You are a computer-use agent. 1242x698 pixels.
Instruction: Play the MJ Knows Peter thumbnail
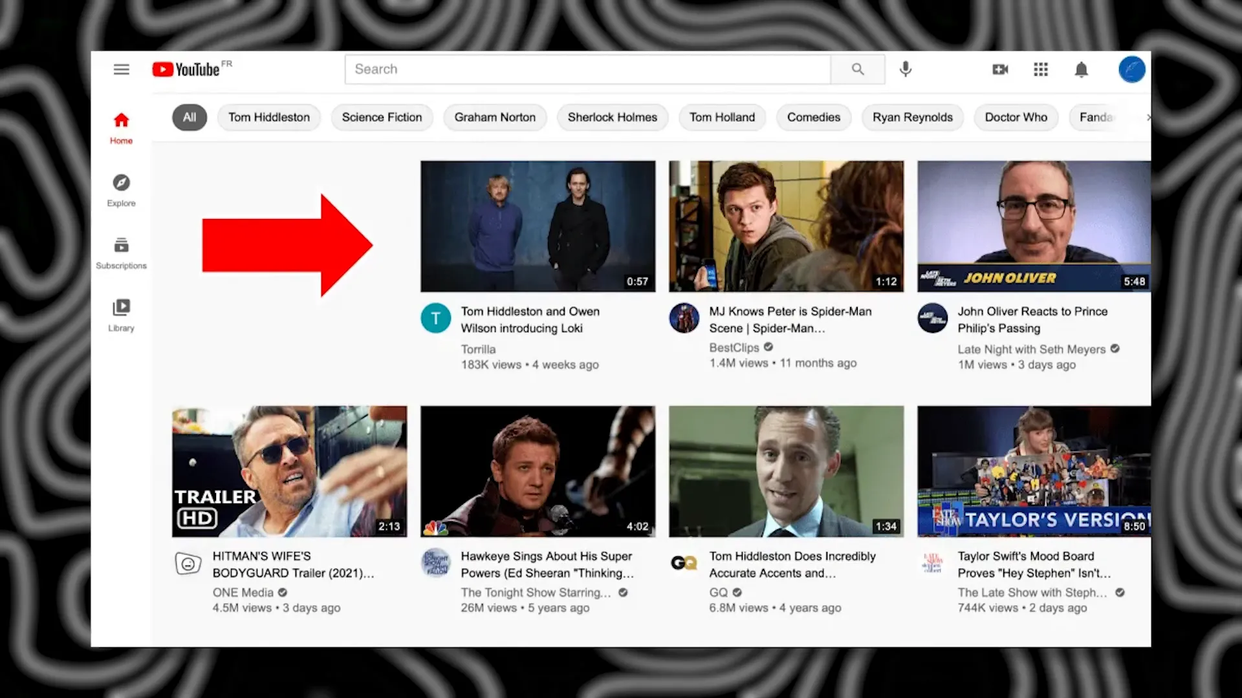786,226
